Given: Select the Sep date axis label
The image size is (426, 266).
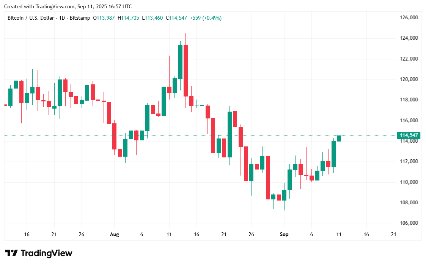Looking at the screenshot, I should 284,234.
